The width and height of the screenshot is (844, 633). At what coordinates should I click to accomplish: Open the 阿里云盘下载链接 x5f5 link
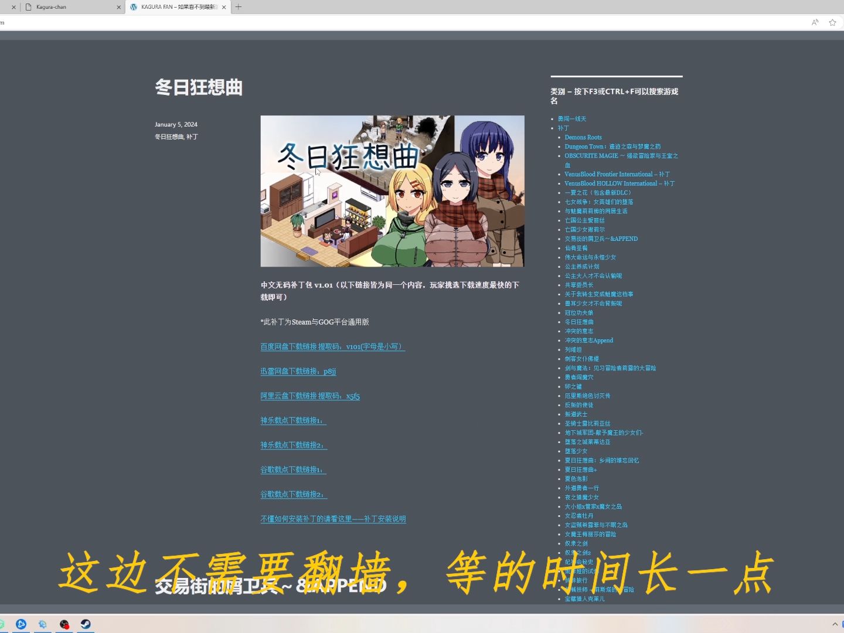click(x=310, y=396)
